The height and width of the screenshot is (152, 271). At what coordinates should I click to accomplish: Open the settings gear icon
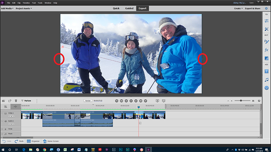tap(266, 8)
